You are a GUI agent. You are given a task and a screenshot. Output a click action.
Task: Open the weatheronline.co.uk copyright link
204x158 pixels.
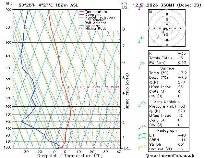point(175,155)
